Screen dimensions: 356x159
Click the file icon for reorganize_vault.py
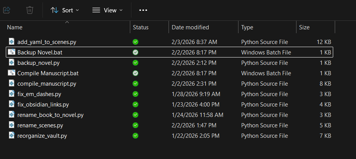pyautogui.click(x=12, y=135)
